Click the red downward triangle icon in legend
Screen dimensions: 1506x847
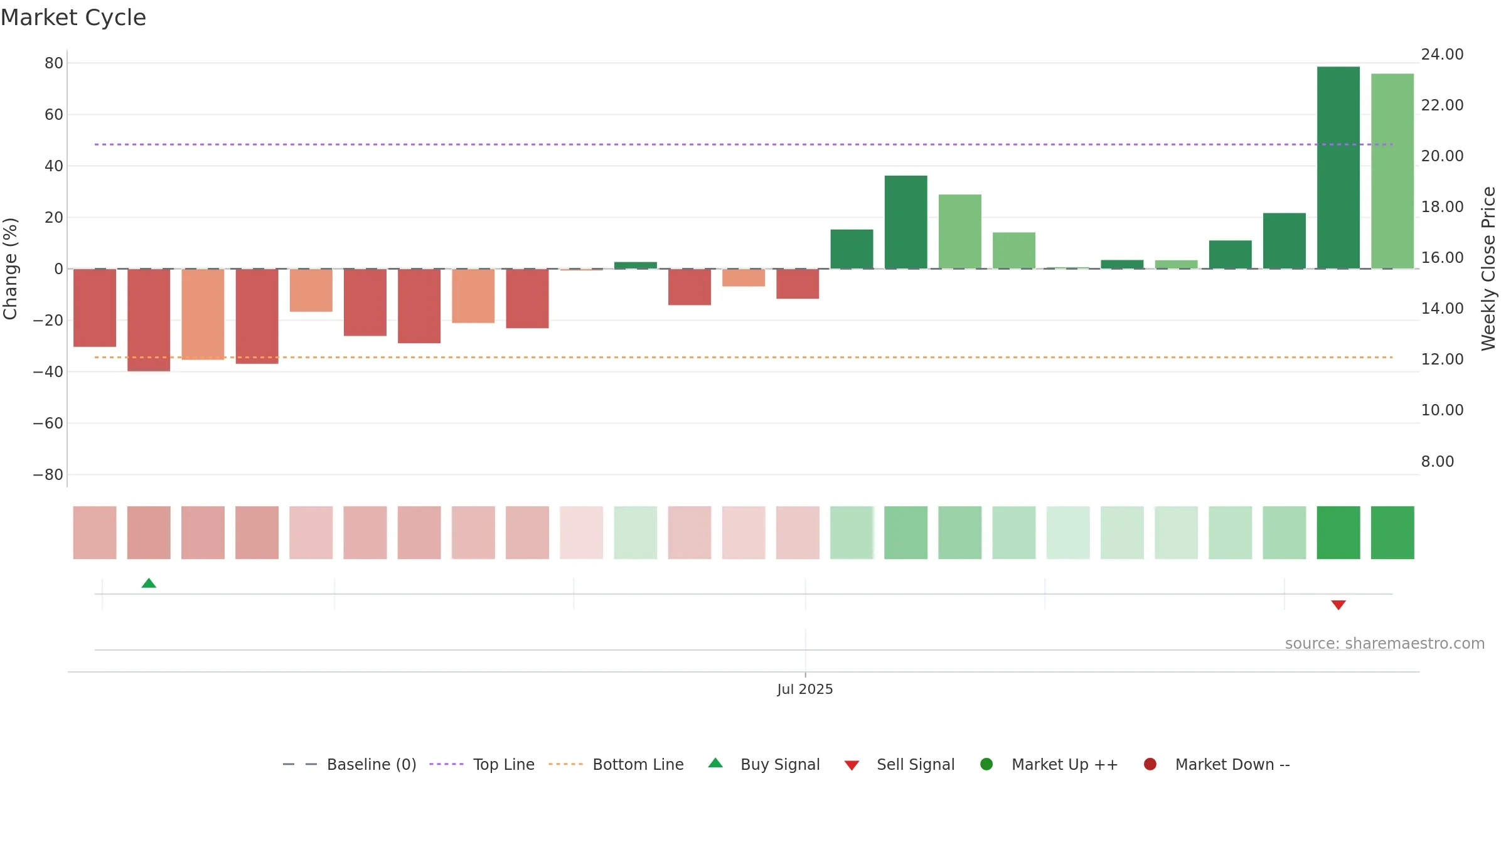point(852,765)
